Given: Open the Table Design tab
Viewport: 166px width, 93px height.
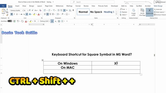Looking at the screenshot, I should [x=158, y=6].
